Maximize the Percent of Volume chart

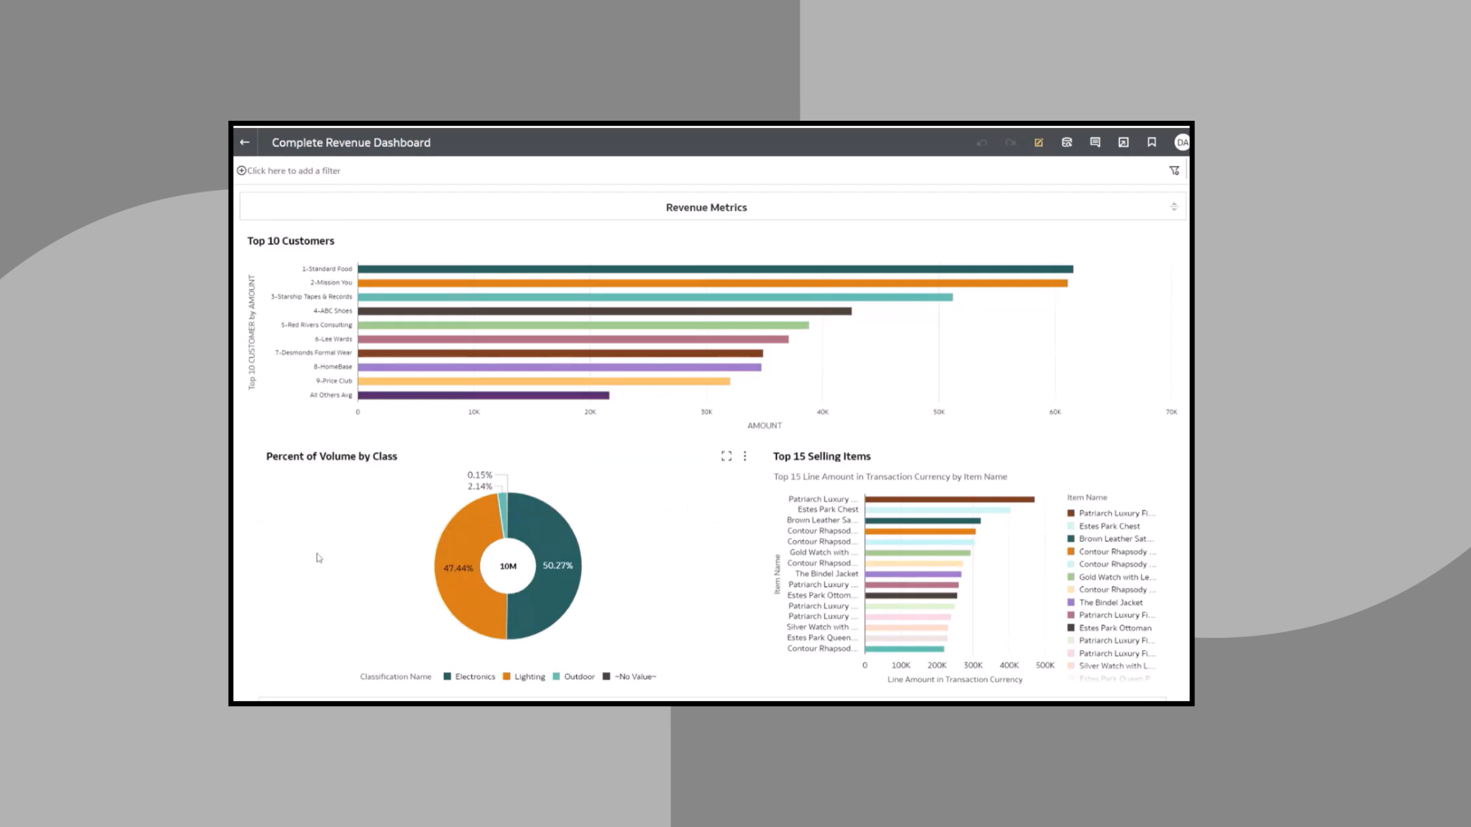click(726, 456)
